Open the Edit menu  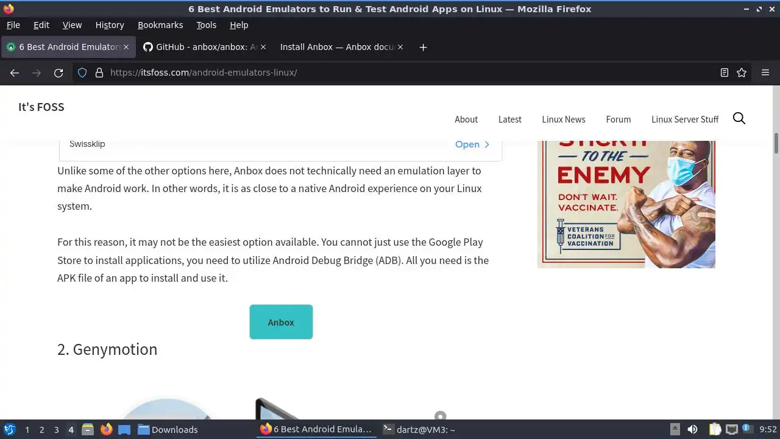[x=41, y=25]
